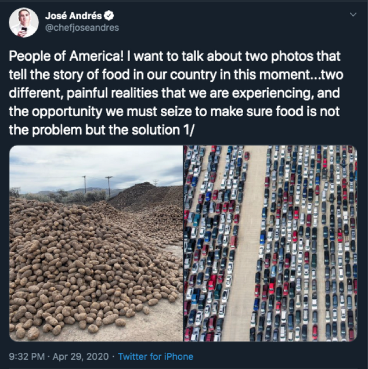Open the Apr 29, 2020 date link
Image resolution: width=368 pixels, height=369 pixels.
[x=81, y=357]
